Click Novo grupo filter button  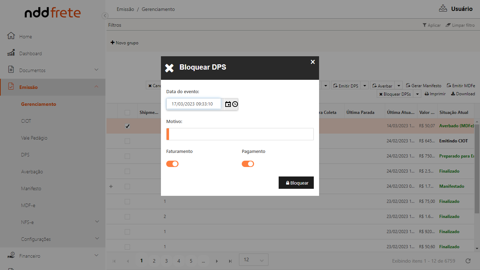pyautogui.click(x=125, y=43)
